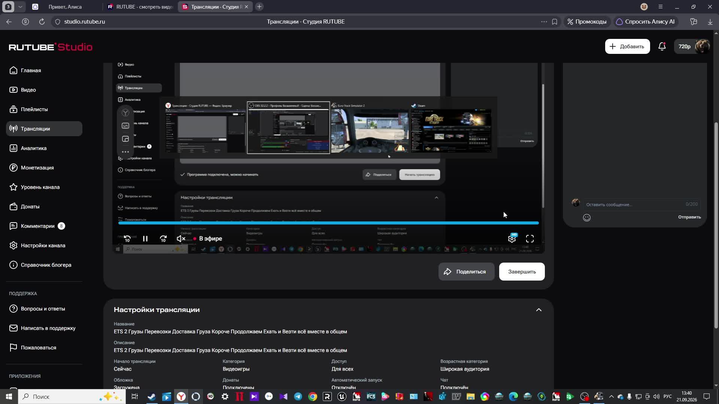Jump to live via В эфире
This screenshot has height=404, width=719.
click(207, 239)
